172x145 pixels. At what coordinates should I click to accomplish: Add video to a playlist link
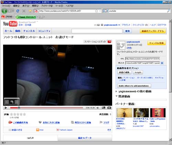83,122
